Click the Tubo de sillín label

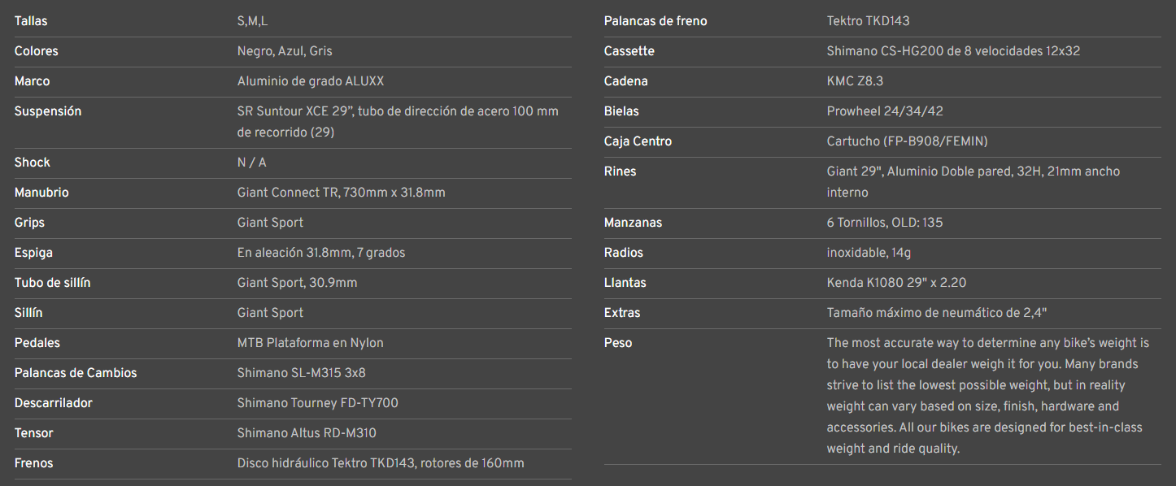(x=52, y=283)
